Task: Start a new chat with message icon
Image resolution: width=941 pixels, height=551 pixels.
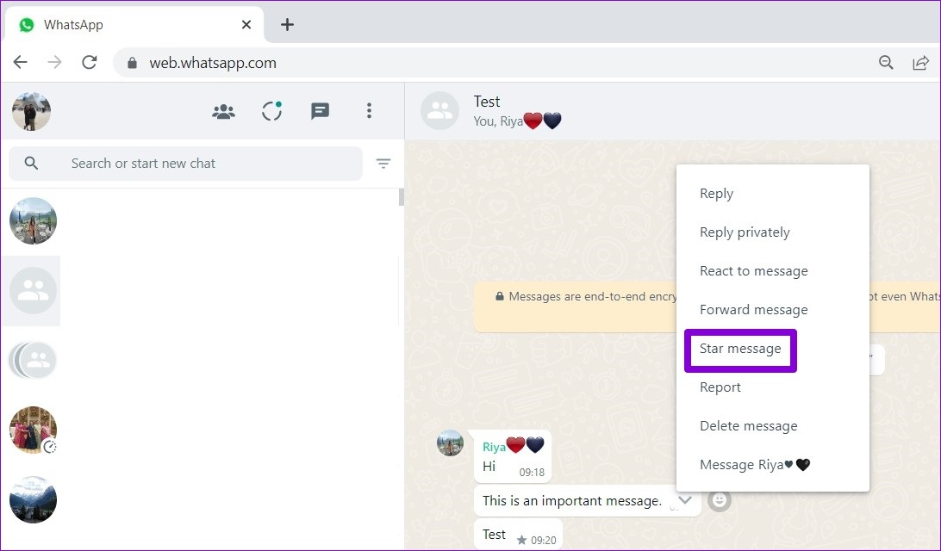Action: 320,112
